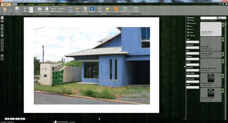Click the Colar paste icon

[x=4, y=9]
